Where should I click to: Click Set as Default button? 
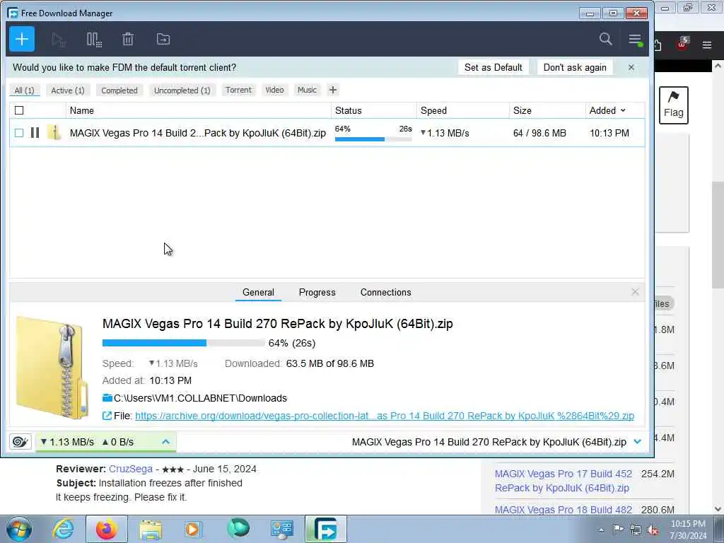point(493,67)
